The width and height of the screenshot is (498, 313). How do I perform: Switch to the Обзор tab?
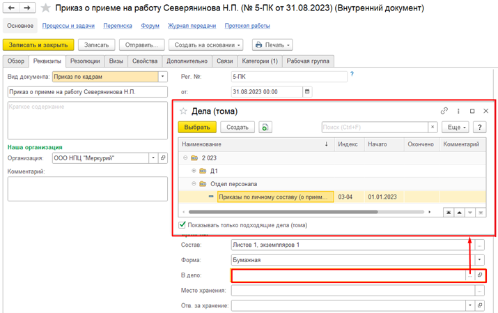coord(16,61)
